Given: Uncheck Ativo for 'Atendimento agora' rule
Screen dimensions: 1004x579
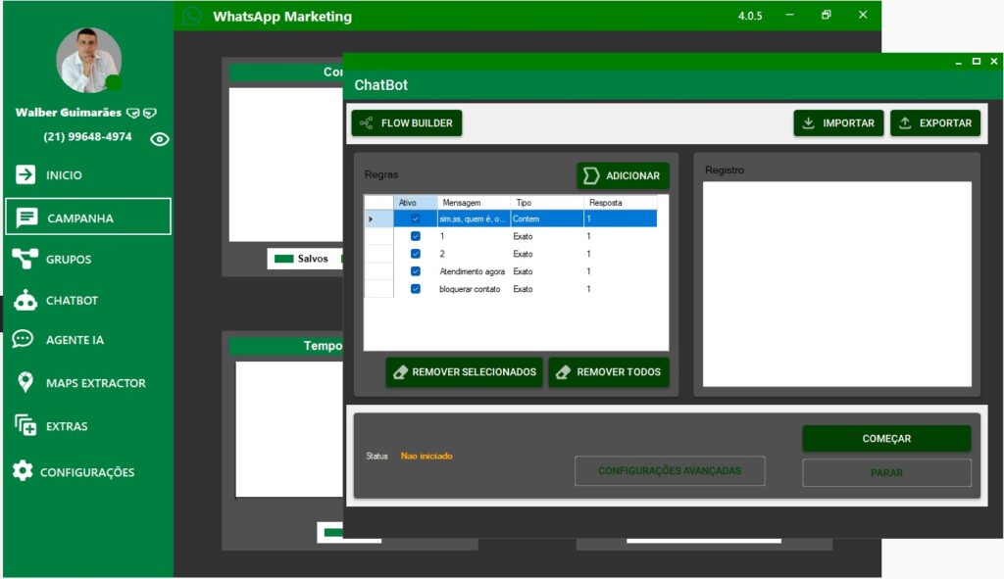Looking at the screenshot, I should pyautogui.click(x=416, y=271).
